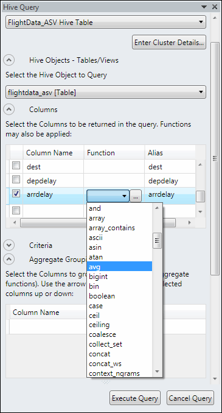Screen dimensions: 222x413
Task: Collapse the Aggregate Grouping section
Action: (9, 259)
